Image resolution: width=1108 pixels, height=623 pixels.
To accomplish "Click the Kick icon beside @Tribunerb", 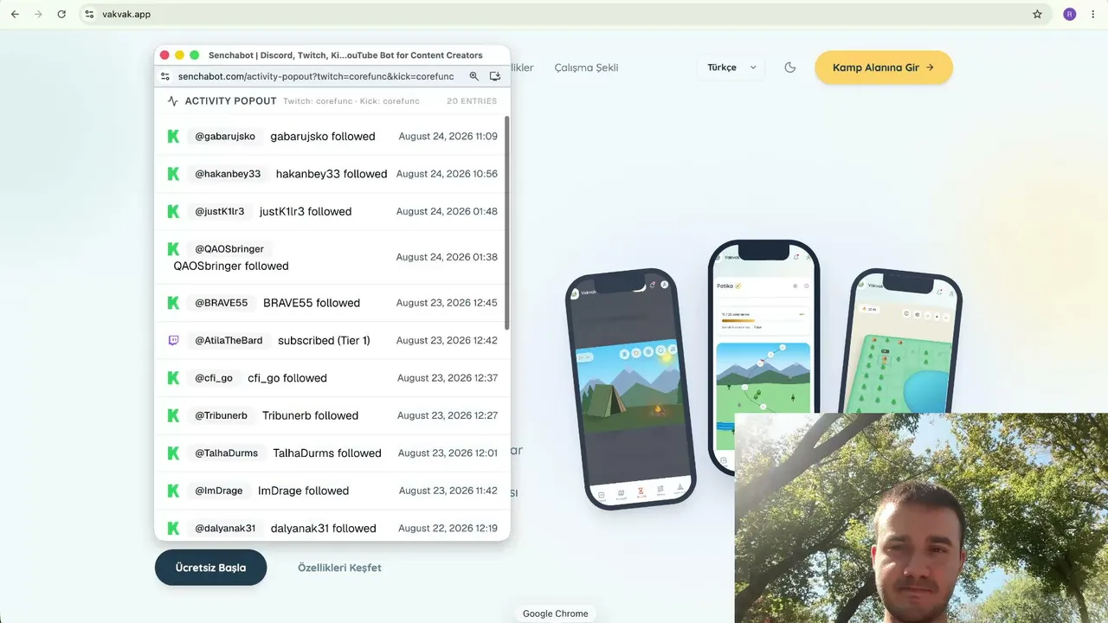I will coord(173,415).
